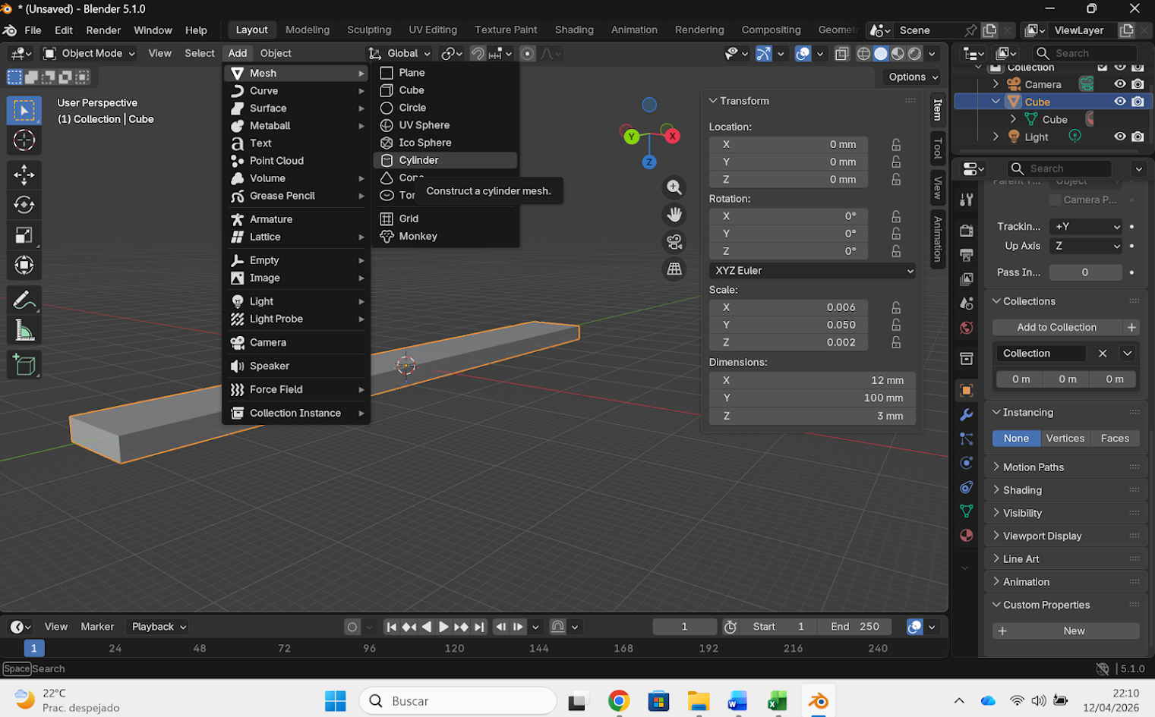Select the Select Box tool
This screenshot has height=717, width=1155.
click(24, 111)
